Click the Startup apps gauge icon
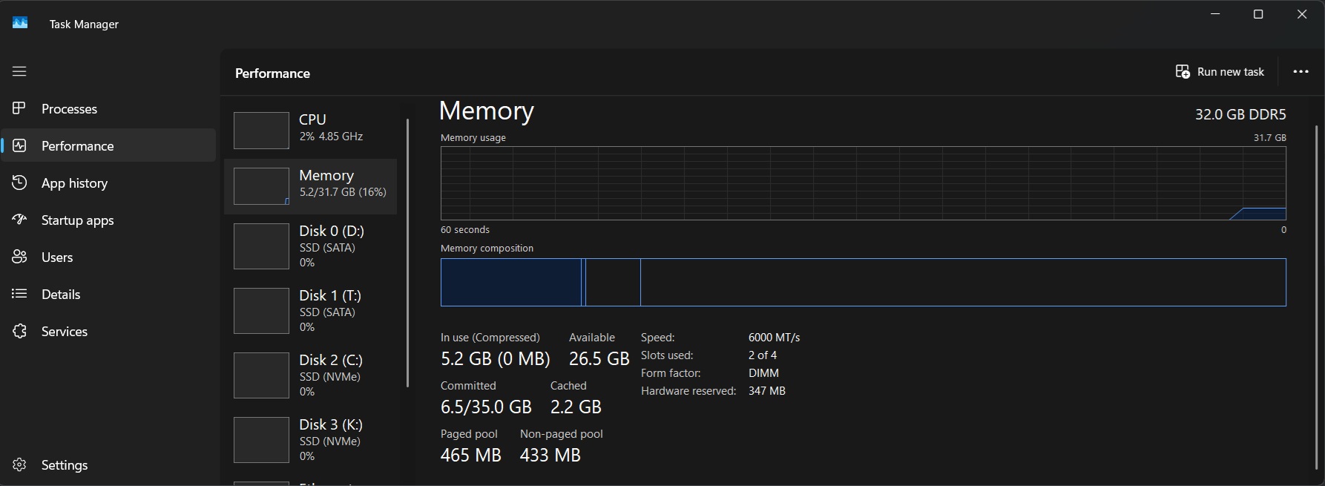Screen dimensions: 1325x486 [19, 220]
